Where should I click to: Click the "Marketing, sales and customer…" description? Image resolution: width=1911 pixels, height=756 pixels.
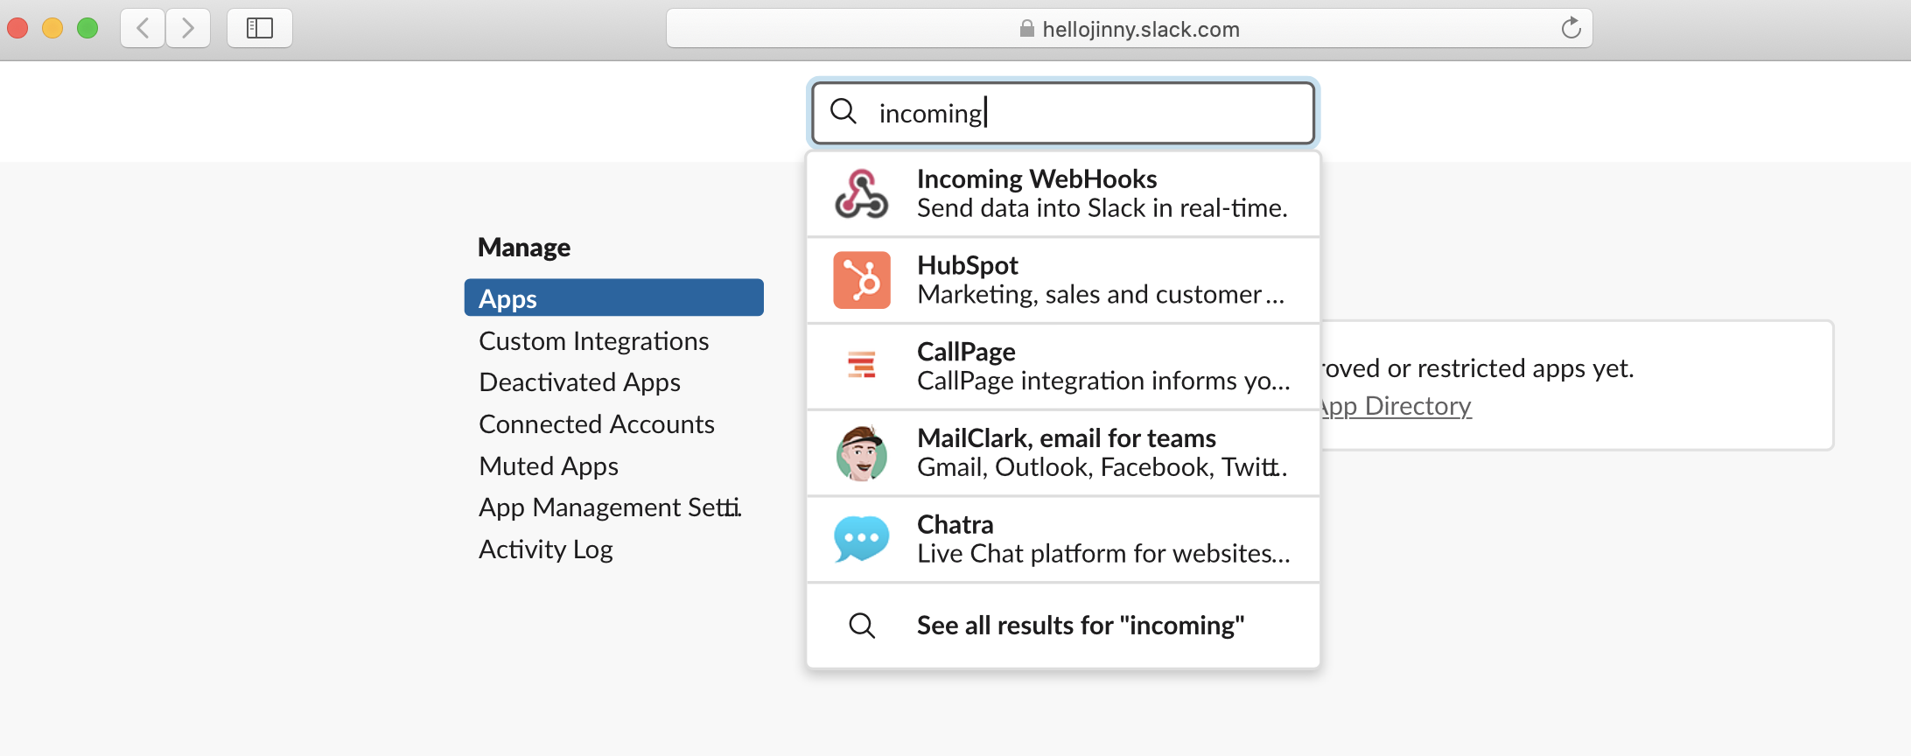coord(1101,295)
